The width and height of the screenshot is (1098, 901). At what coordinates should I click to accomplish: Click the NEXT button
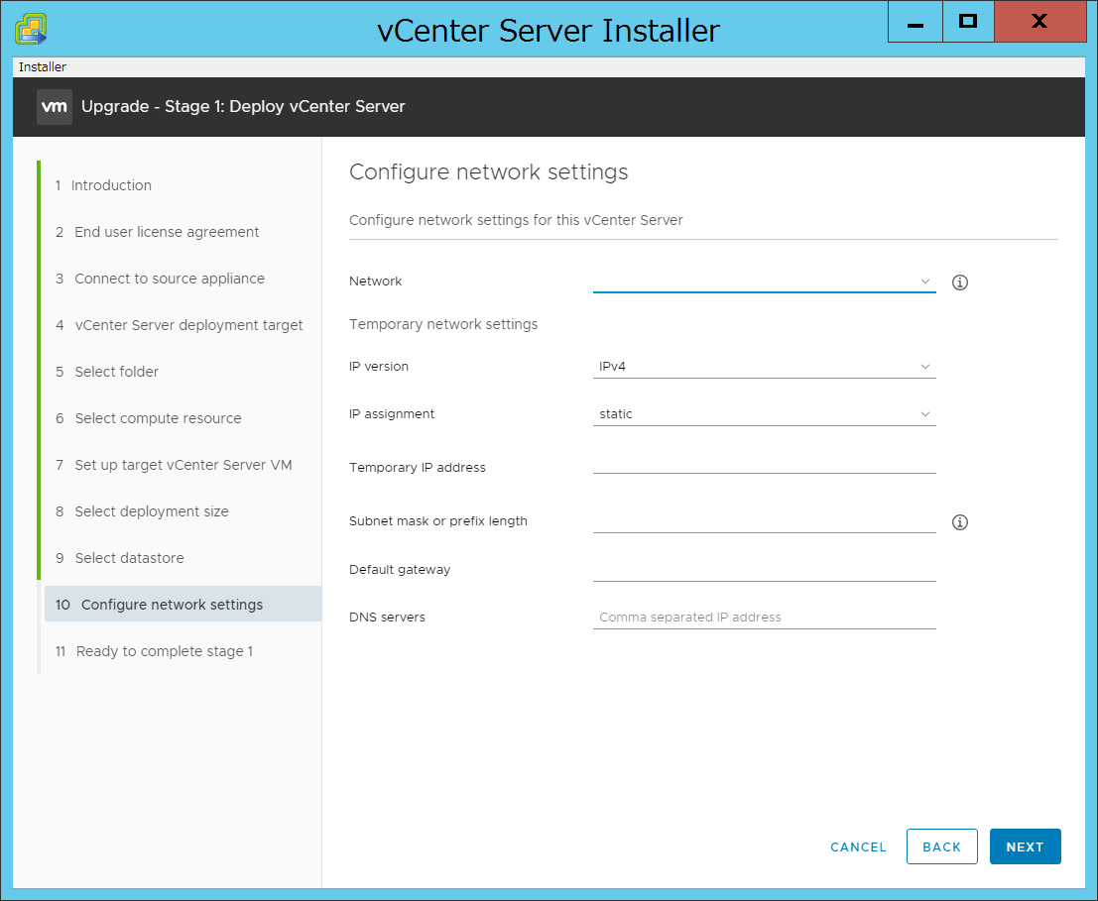1025,846
